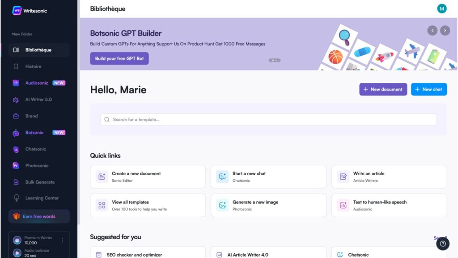Click the Earn free words gift icon
The image size is (458, 258).
(17, 216)
